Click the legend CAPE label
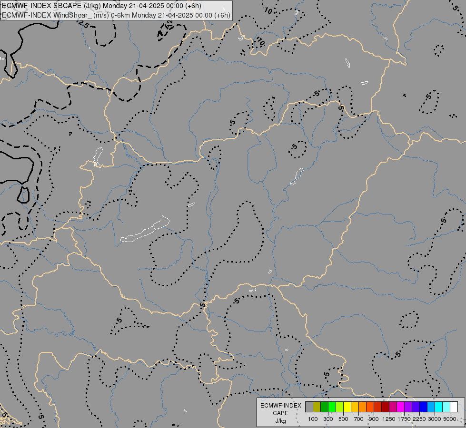The image size is (466, 428). [281, 413]
